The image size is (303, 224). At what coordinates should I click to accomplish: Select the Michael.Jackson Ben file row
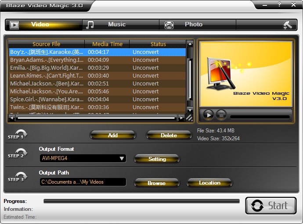point(97,84)
